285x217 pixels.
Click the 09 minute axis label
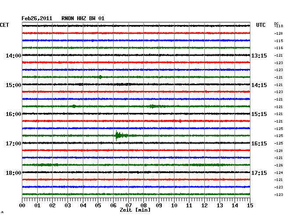coord(159,206)
